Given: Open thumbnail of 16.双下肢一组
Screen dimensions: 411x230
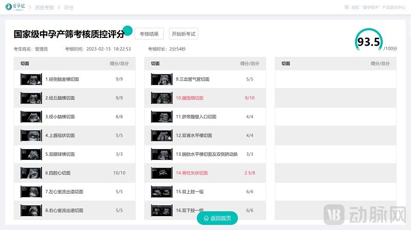Looking at the screenshot, I should coord(162,211).
